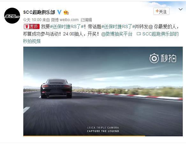Screen dimensions: 186x144
Task: Click the orange plus on 关注 button
Action: click(x=157, y=11)
